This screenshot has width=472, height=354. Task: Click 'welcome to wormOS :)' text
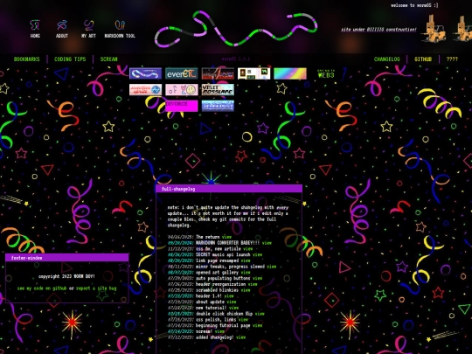pos(414,5)
